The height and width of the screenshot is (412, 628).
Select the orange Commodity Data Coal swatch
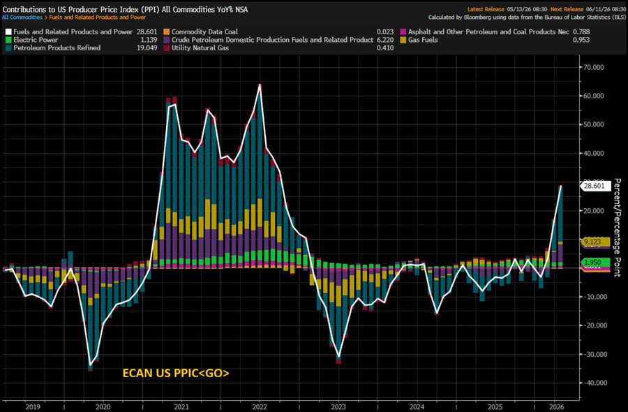(167, 31)
